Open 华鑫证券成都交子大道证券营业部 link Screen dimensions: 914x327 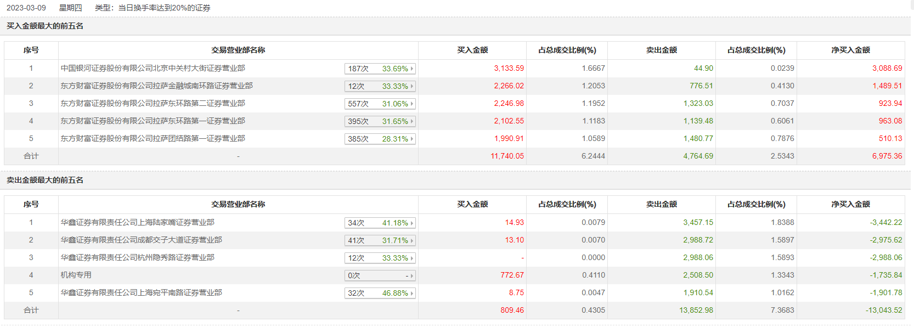141,240
